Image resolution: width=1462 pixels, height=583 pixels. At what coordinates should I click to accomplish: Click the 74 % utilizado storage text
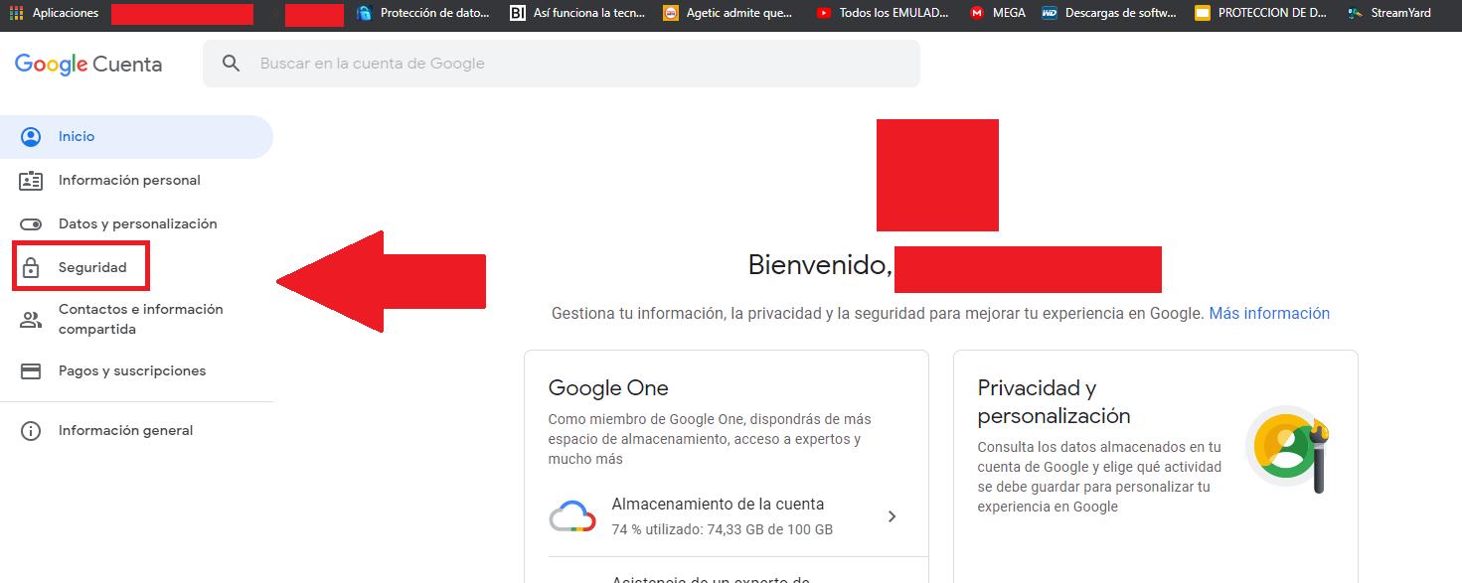tap(723, 530)
